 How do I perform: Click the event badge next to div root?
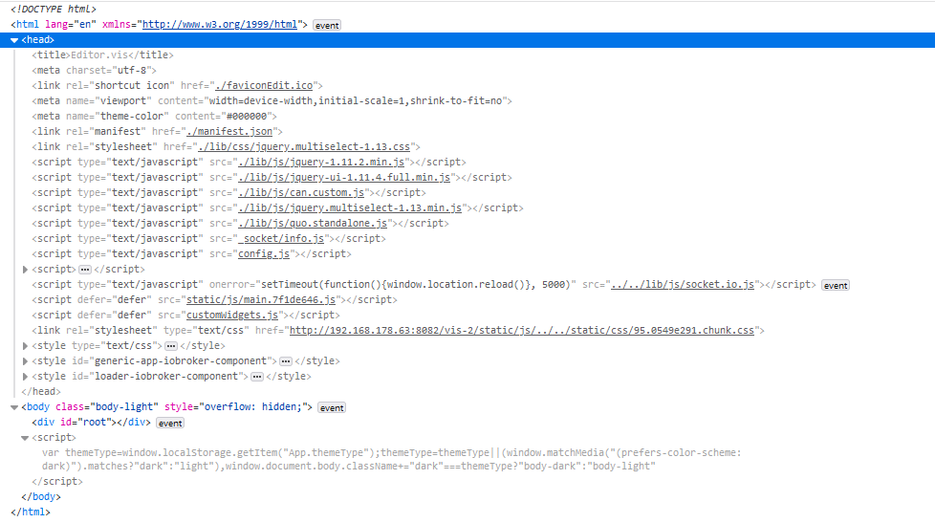coord(170,423)
